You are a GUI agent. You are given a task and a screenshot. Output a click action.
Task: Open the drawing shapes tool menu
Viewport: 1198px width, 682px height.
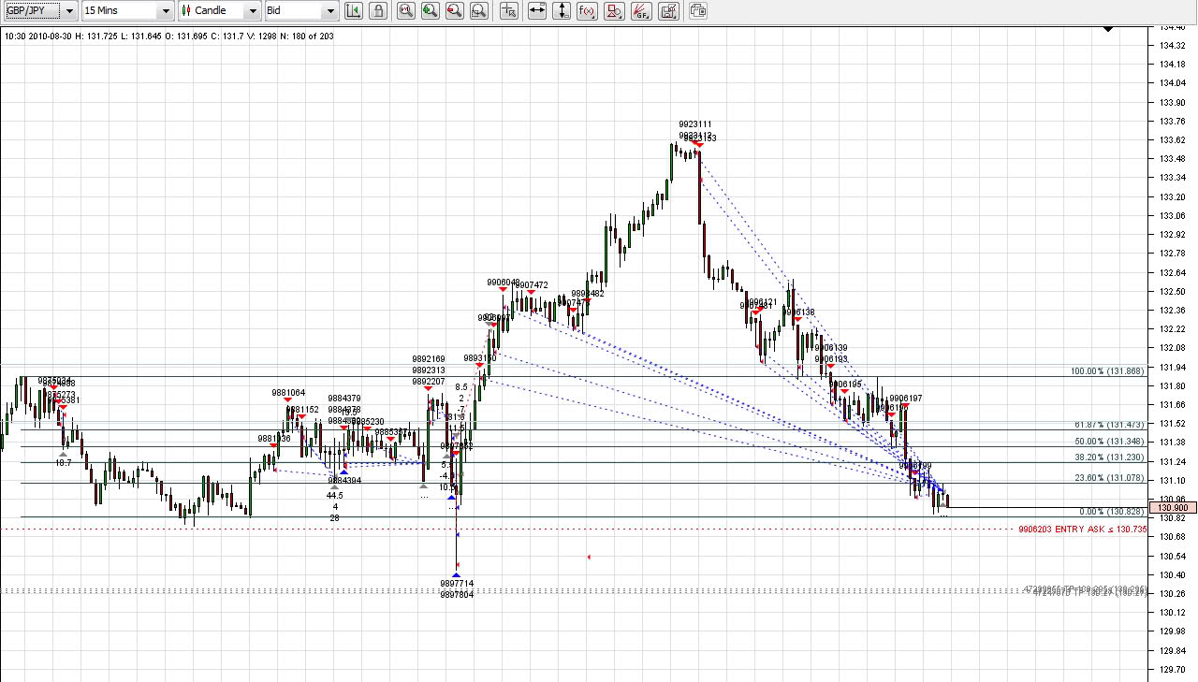pyautogui.click(x=614, y=11)
